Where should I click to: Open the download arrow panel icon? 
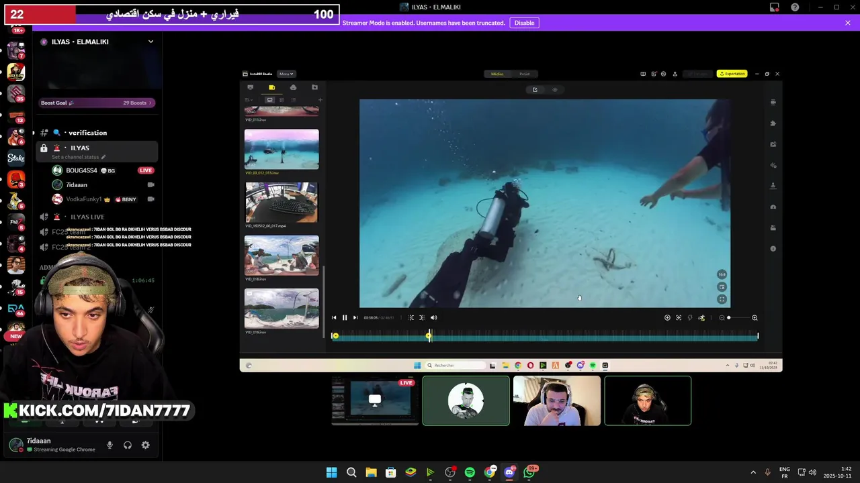click(x=773, y=186)
